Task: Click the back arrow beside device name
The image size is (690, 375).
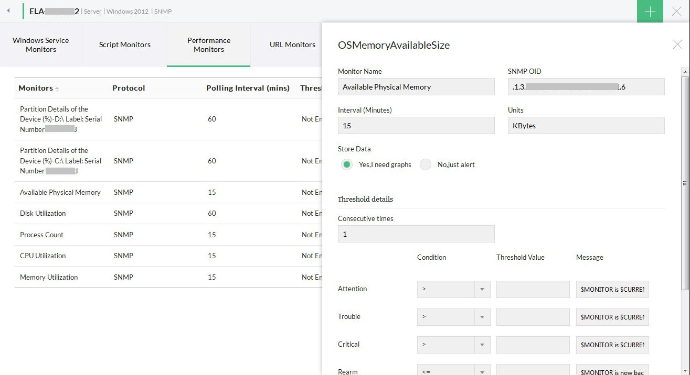Action: (8, 11)
